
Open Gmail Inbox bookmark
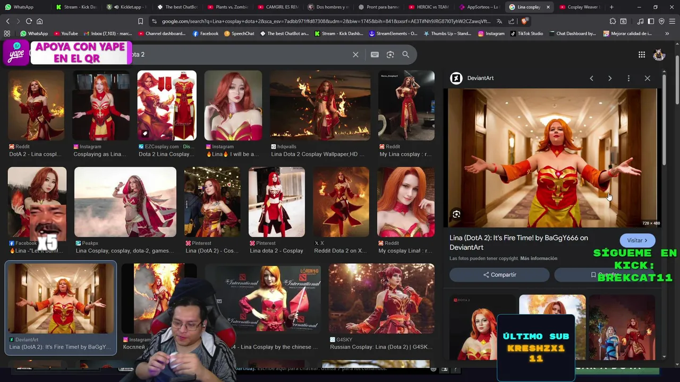[x=107, y=33]
